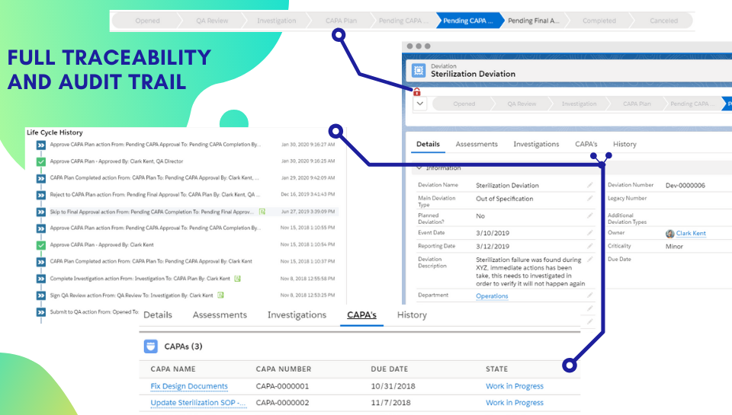Click Investigation stage in the top path bar
The image size is (732, 415).
[x=276, y=21]
